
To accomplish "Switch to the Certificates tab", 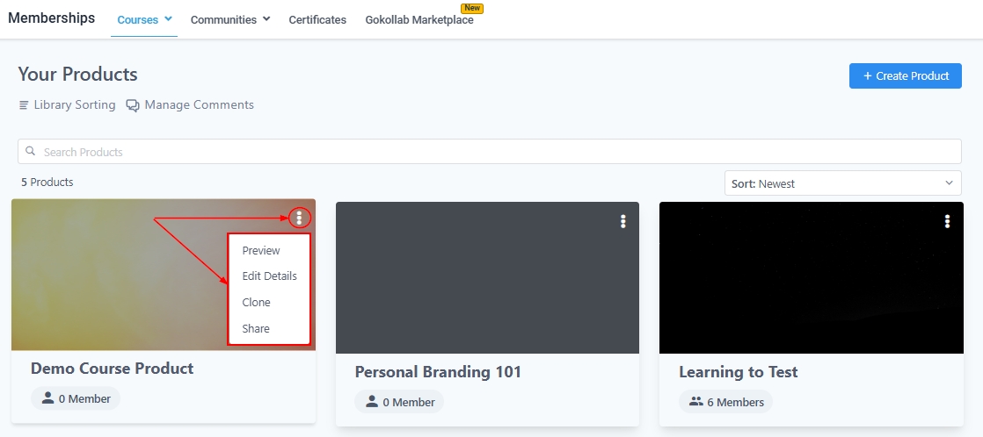I will 317,19.
